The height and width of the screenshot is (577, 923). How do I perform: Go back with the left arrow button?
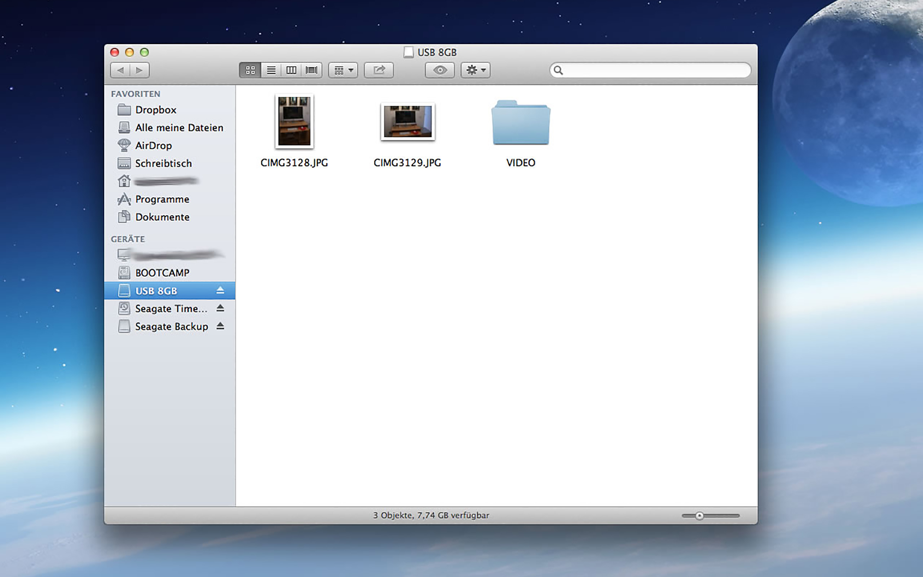[120, 70]
